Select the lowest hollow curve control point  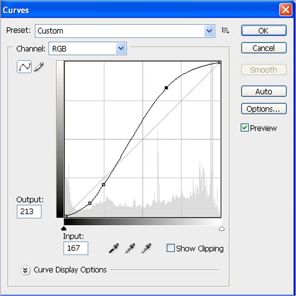click(90, 203)
